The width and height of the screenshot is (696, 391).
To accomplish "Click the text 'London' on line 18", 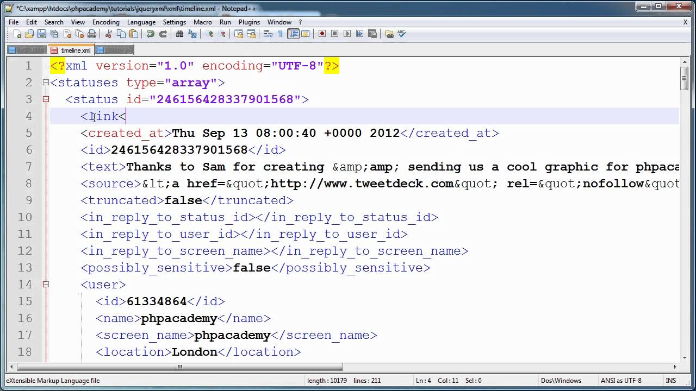I will (x=195, y=352).
